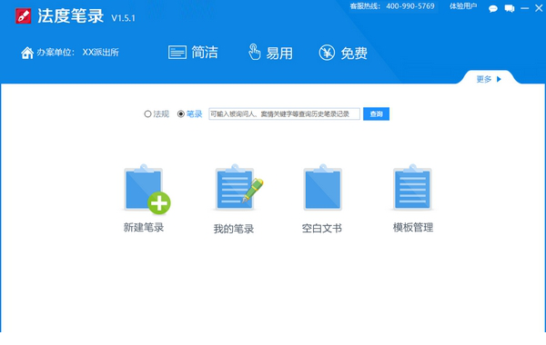The width and height of the screenshot is (546, 345).
Task: Open the 我的笔录 clipboard icon
Action: pyautogui.click(x=238, y=188)
